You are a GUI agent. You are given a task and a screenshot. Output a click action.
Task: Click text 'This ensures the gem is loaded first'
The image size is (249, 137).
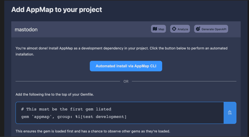click(x=48, y=131)
